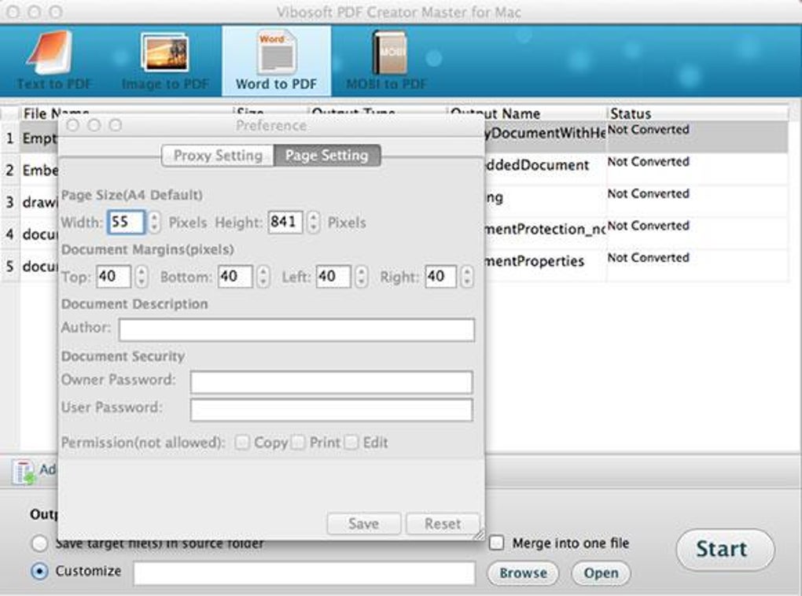Click the Owner Password field

(x=332, y=382)
